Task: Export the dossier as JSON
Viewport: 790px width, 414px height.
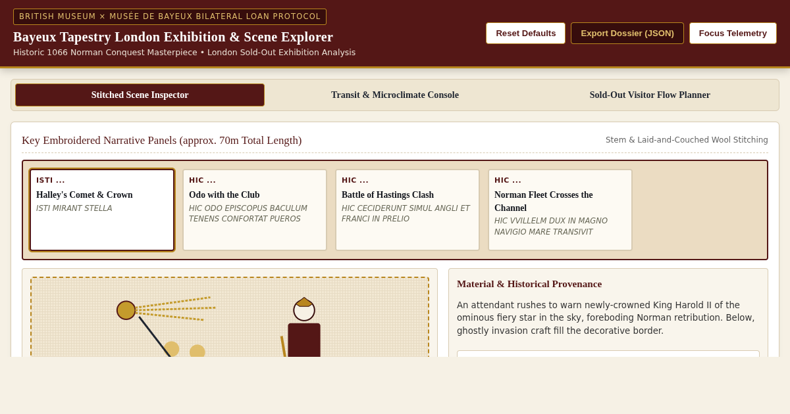Action: tap(627, 33)
